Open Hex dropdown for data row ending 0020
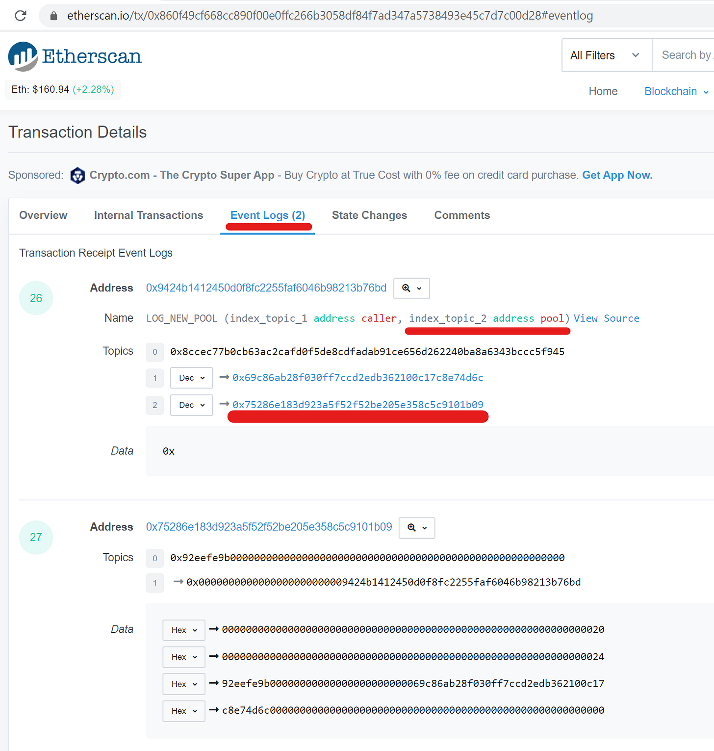Image resolution: width=714 pixels, height=751 pixels. [184, 630]
